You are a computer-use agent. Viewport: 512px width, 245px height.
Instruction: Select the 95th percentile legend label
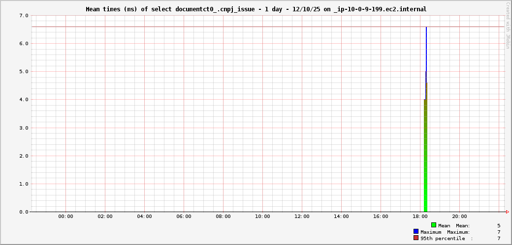(x=442, y=238)
